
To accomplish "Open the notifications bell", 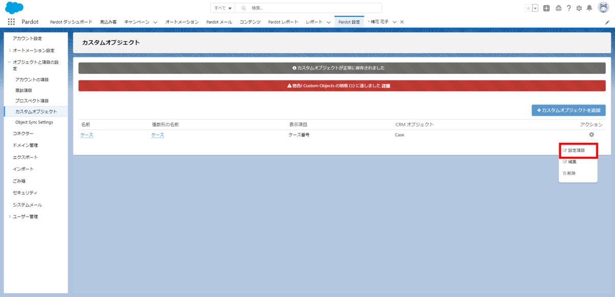I will point(589,8).
